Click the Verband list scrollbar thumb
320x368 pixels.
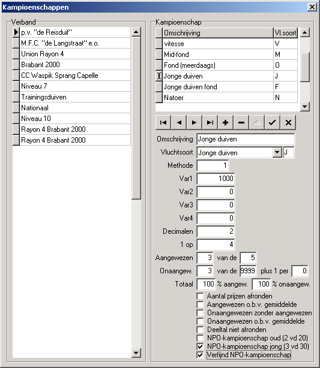tap(136, 118)
